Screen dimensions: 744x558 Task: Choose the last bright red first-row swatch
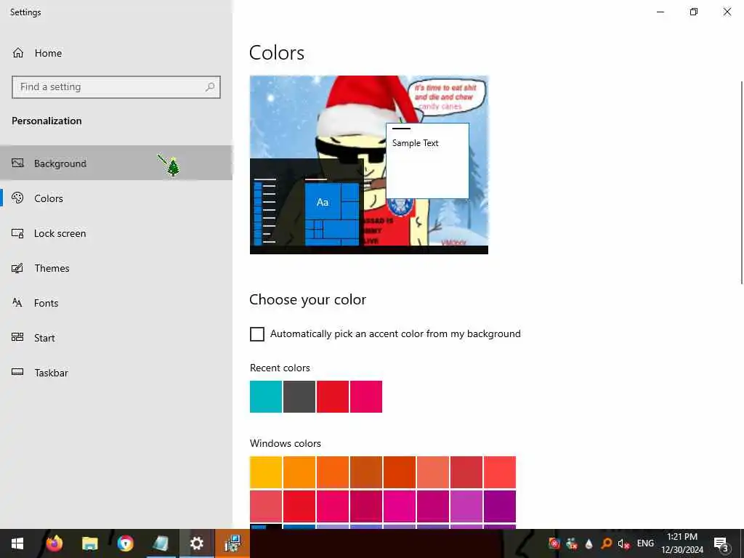(x=500, y=472)
